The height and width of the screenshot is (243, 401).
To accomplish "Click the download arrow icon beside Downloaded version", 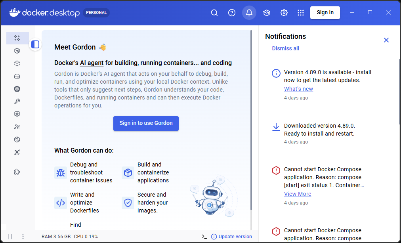I will [x=276, y=127].
